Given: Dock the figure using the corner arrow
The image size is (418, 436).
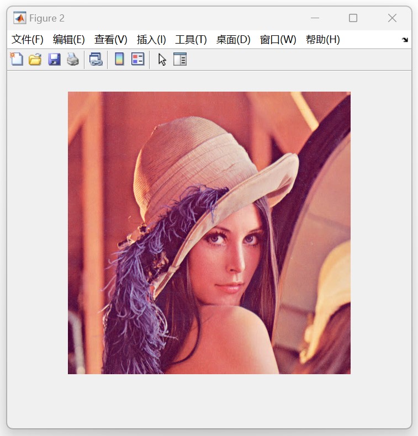Looking at the screenshot, I should (x=405, y=40).
